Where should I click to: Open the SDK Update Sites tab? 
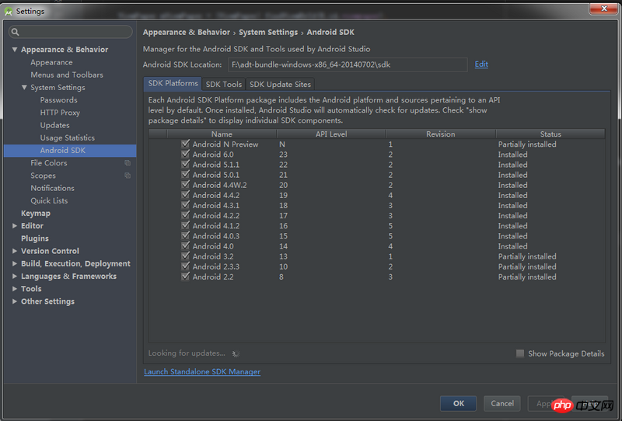tap(280, 85)
